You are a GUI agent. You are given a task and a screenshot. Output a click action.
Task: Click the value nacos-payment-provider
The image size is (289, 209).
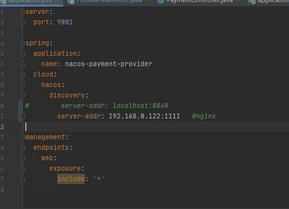(109, 64)
